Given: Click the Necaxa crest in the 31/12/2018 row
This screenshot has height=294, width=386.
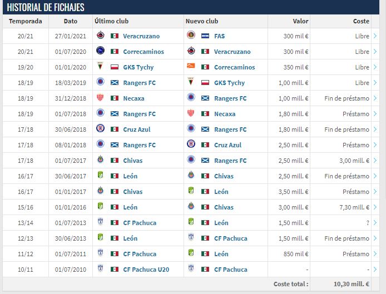Looking at the screenshot, I should coord(100,98).
